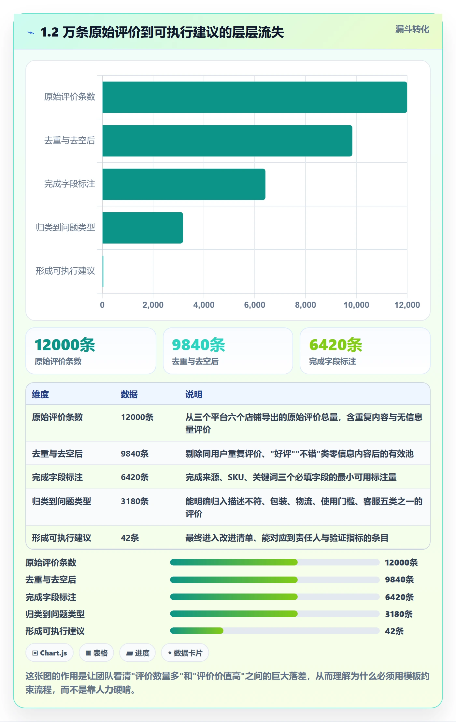
Task: Click the 去重与去空后 table row label
Action: click(57, 454)
